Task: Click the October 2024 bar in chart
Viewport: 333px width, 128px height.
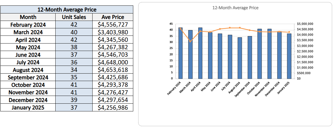Action: click(260, 54)
